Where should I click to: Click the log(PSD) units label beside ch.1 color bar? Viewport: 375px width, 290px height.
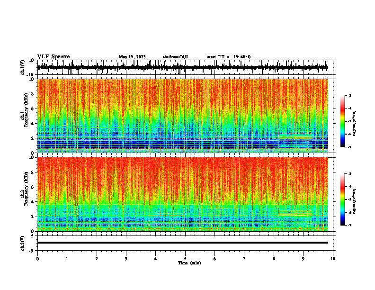coord(355,123)
